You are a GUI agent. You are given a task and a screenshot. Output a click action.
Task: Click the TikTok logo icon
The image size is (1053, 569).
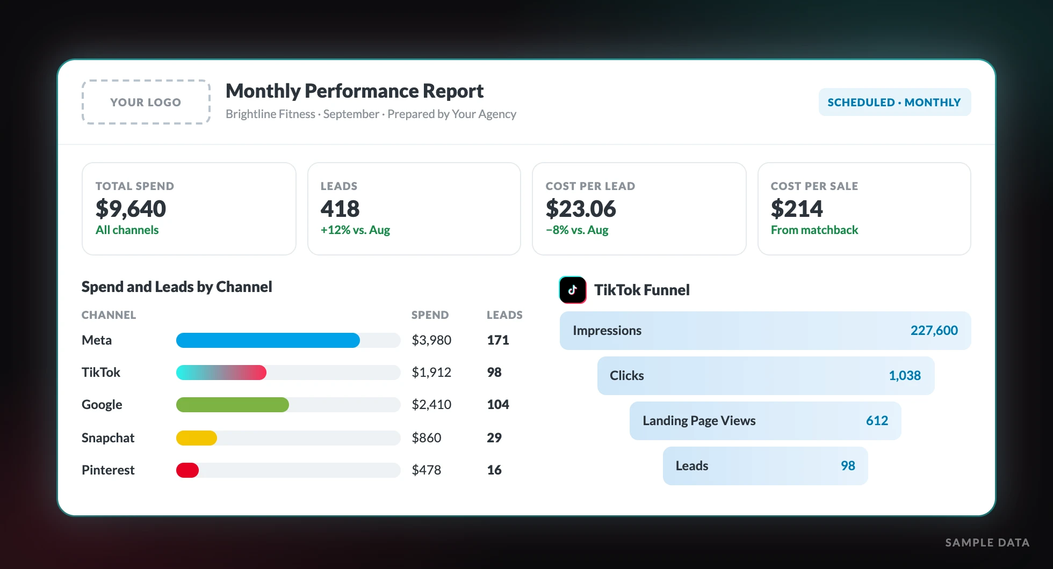point(573,290)
